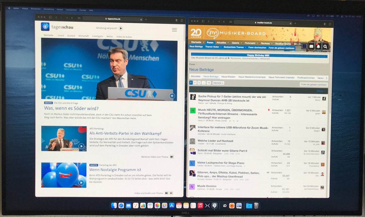
Task: Launch the Music app from the Dock
Action: tap(200, 205)
